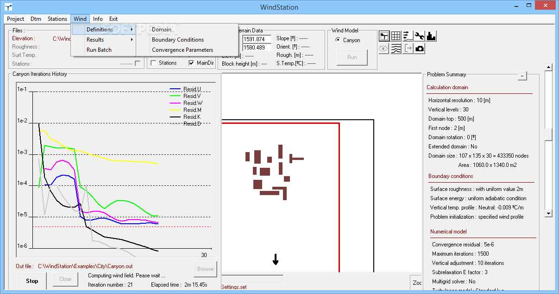Click the Run button under Wind Model
The height and width of the screenshot is (294, 559).
click(x=352, y=57)
